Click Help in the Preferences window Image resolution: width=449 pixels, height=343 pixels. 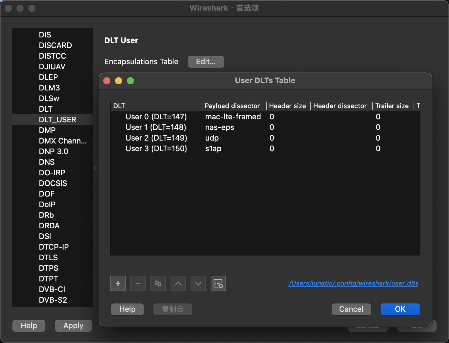pos(29,326)
